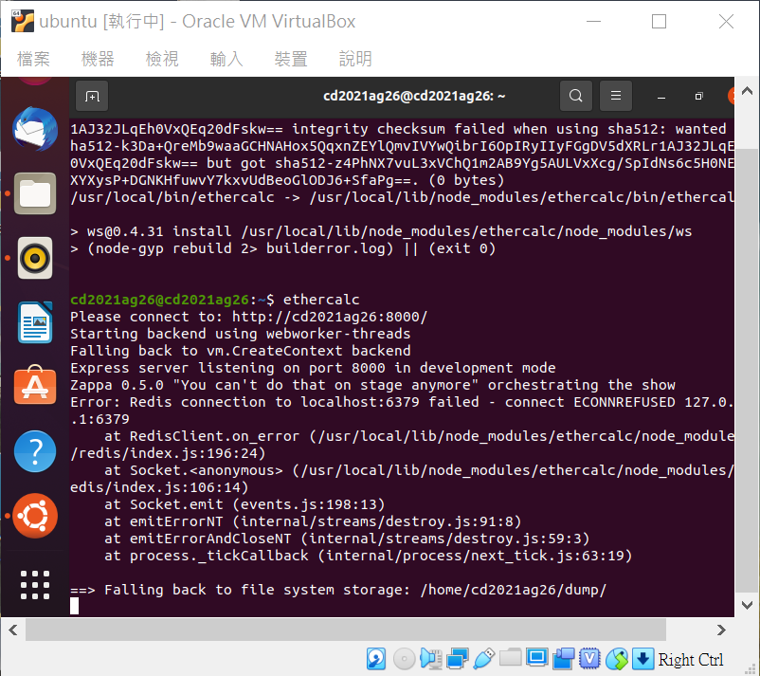Click the horizontal scrollbar thumb
This screenshot has height=676, width=760.
coord(346,630)
